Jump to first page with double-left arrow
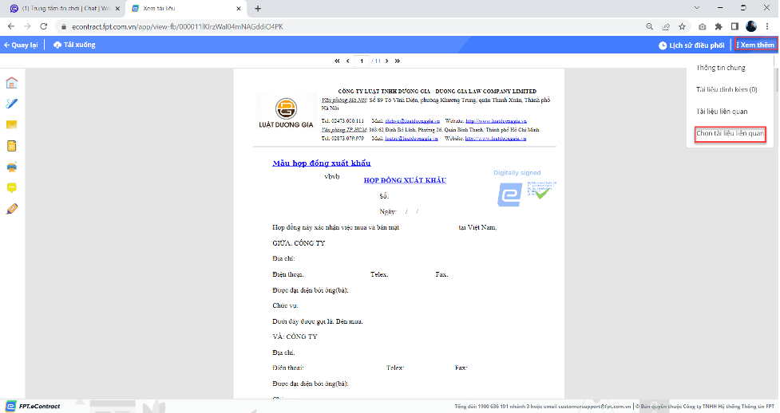The width and height of the screenshot is (780, 413). coord(337,61)
